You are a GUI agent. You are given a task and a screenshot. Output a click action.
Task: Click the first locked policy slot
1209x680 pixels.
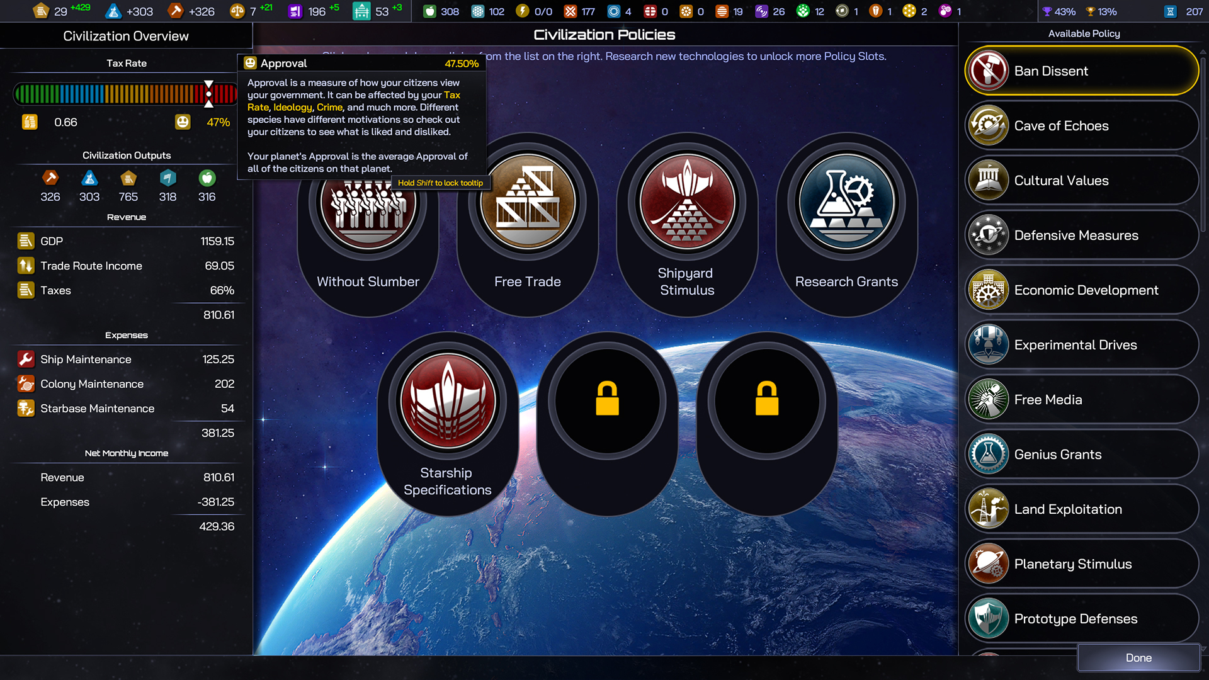(607, 402)
